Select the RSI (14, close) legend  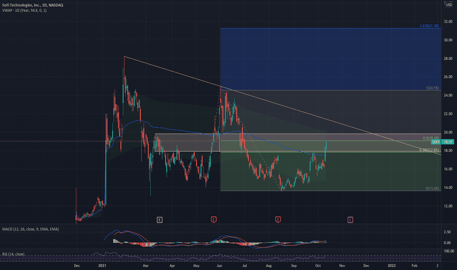tap(13, 254)
